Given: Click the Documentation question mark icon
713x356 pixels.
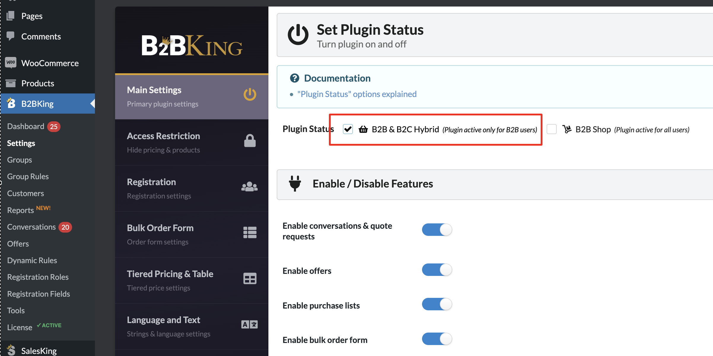Looking at the screenshot, I should pyautogui.click(x=295, y=78).
